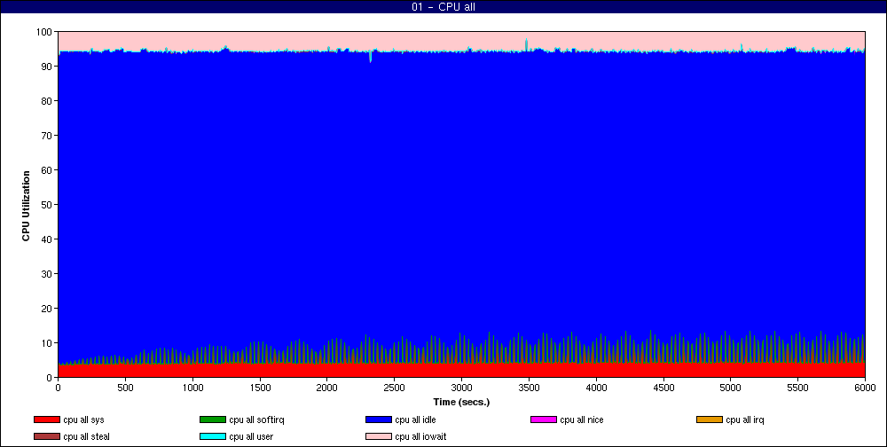Screen dimensions: 887x447
Task: Select the 'cpu all nice' legend label
Action: point(582,420)
